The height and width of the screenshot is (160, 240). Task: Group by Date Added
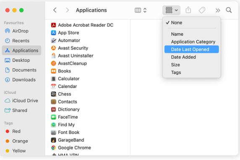pos(191,57)
